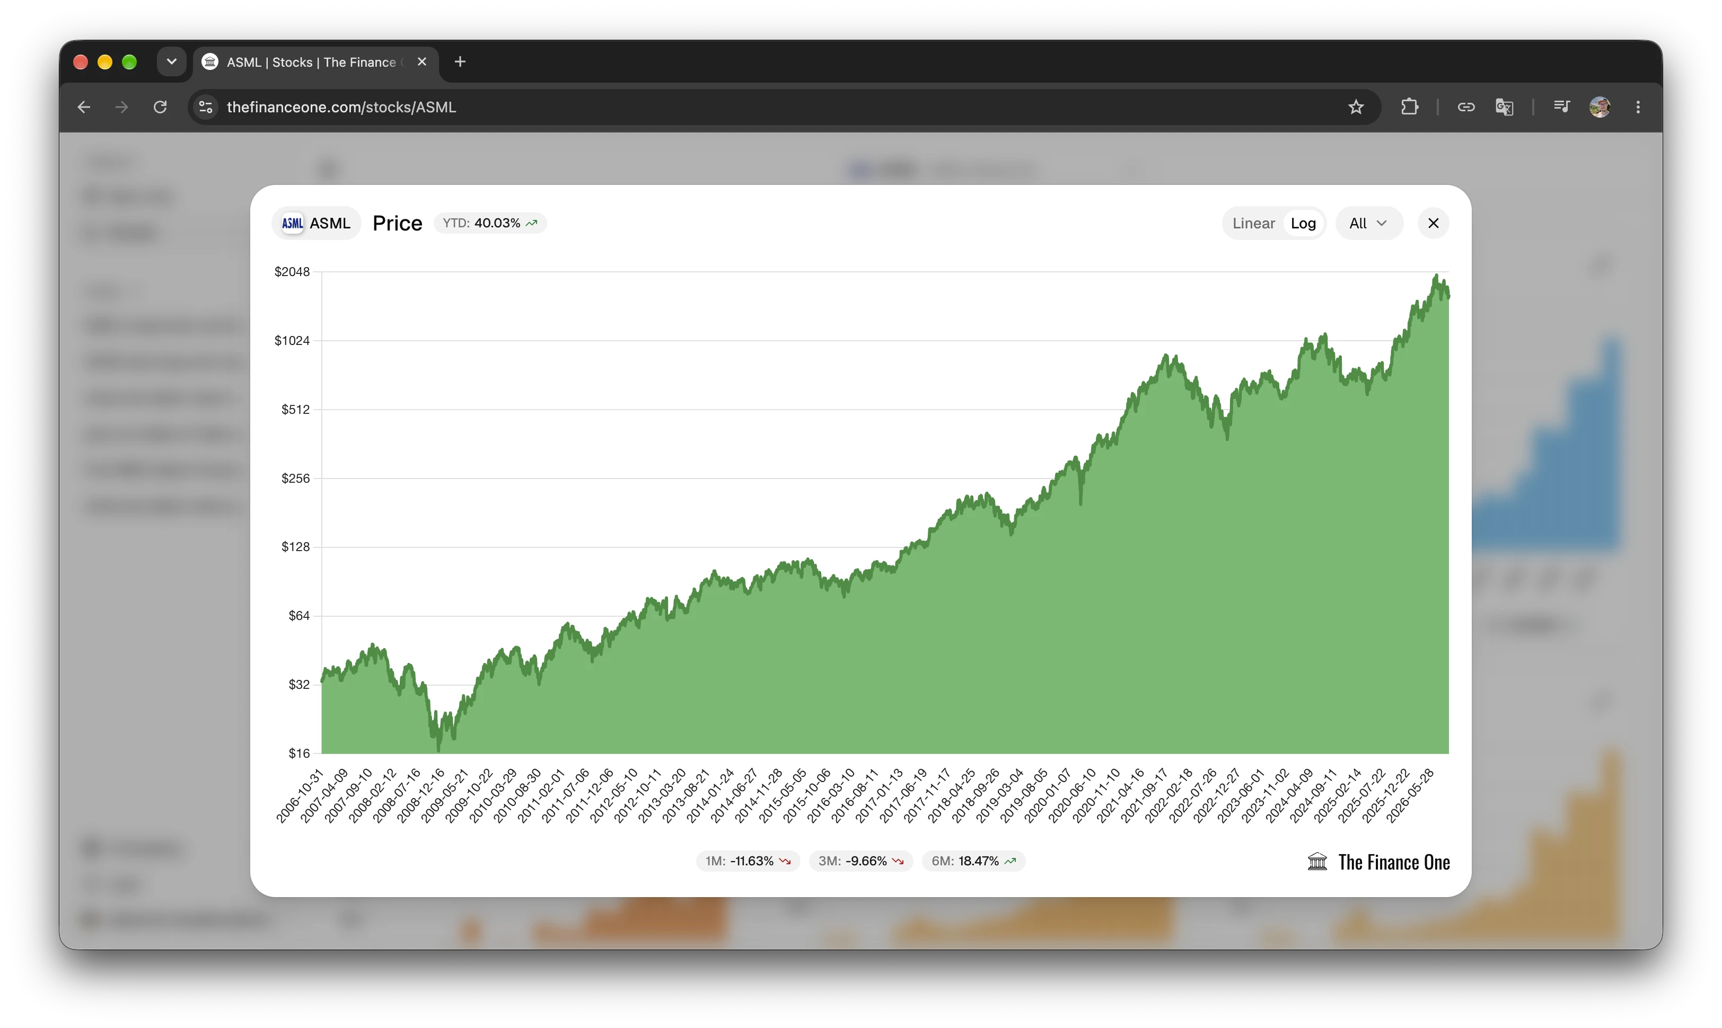
Task: Open a new tab with the plus button
Action: (x=460, y=61)
